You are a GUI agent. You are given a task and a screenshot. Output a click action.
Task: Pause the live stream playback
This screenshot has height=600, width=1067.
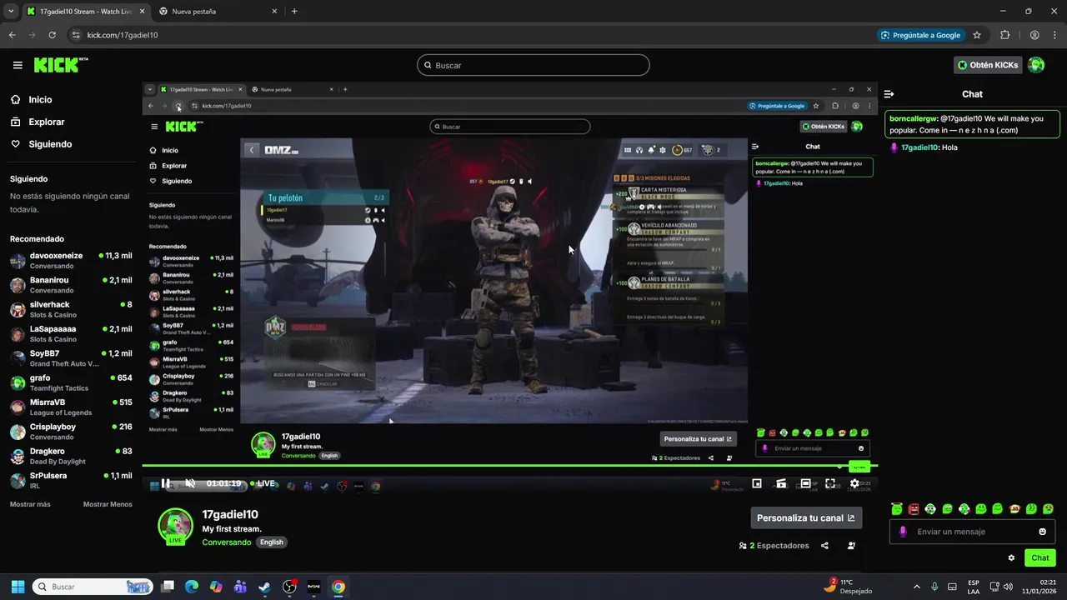click(x=166, y=483)
